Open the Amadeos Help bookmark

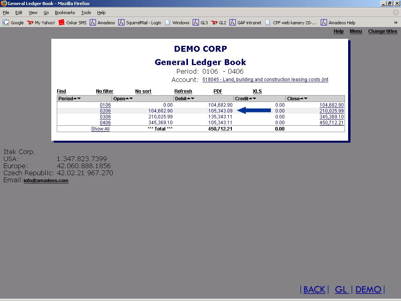338,22
